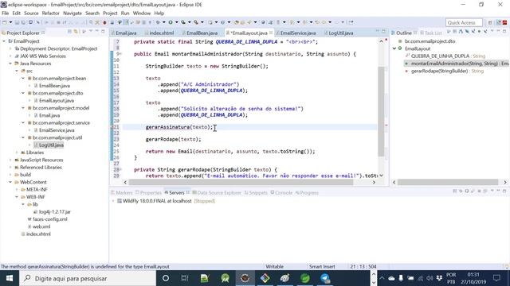
Task: Maximize the Outline panel
Action: pyautogui.click(x=504, y=32)
